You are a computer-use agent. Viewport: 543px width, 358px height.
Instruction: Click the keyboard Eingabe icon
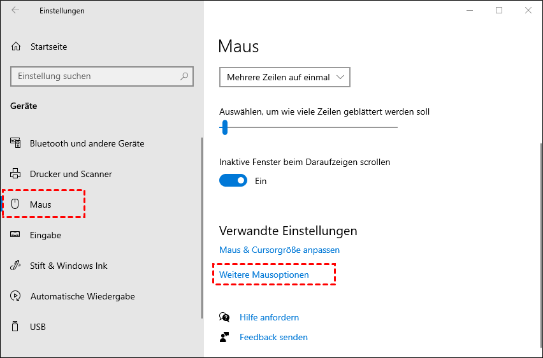(x=16, y=235)
